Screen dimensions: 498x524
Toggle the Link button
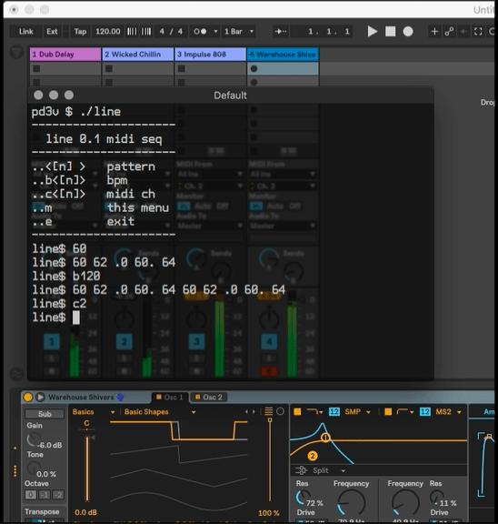26,32
